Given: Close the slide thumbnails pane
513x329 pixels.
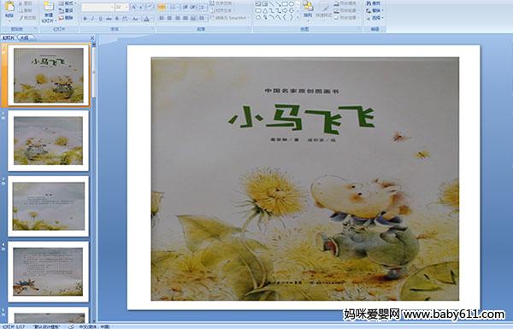Looking at the screenshot, I should click(x=92, y=38).
